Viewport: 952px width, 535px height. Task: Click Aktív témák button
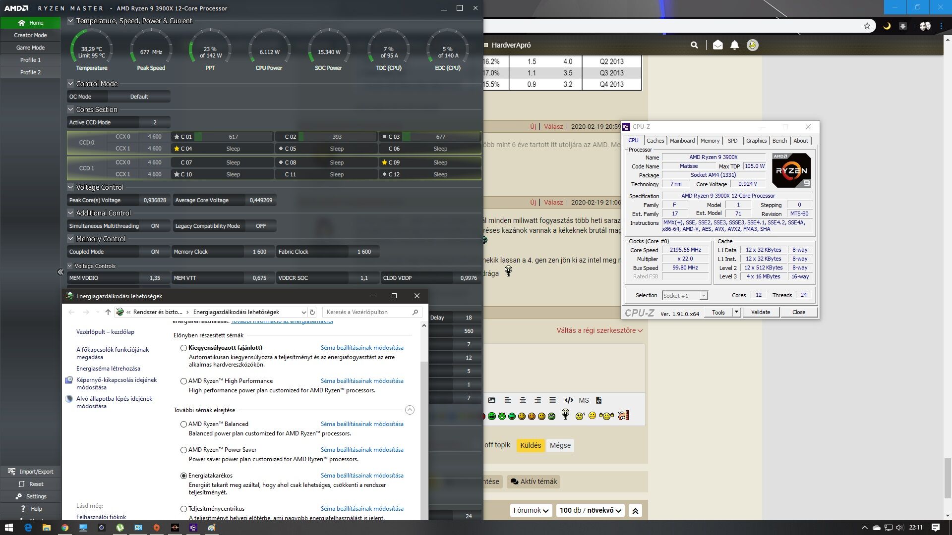click(x=534, y=481)
